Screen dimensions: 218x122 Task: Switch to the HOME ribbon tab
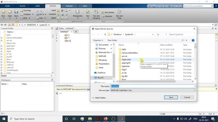click(x=7, y=6)
